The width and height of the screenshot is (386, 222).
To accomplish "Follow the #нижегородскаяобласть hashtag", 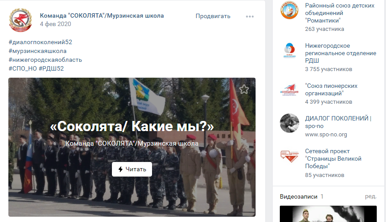I will tap(45, 60).
